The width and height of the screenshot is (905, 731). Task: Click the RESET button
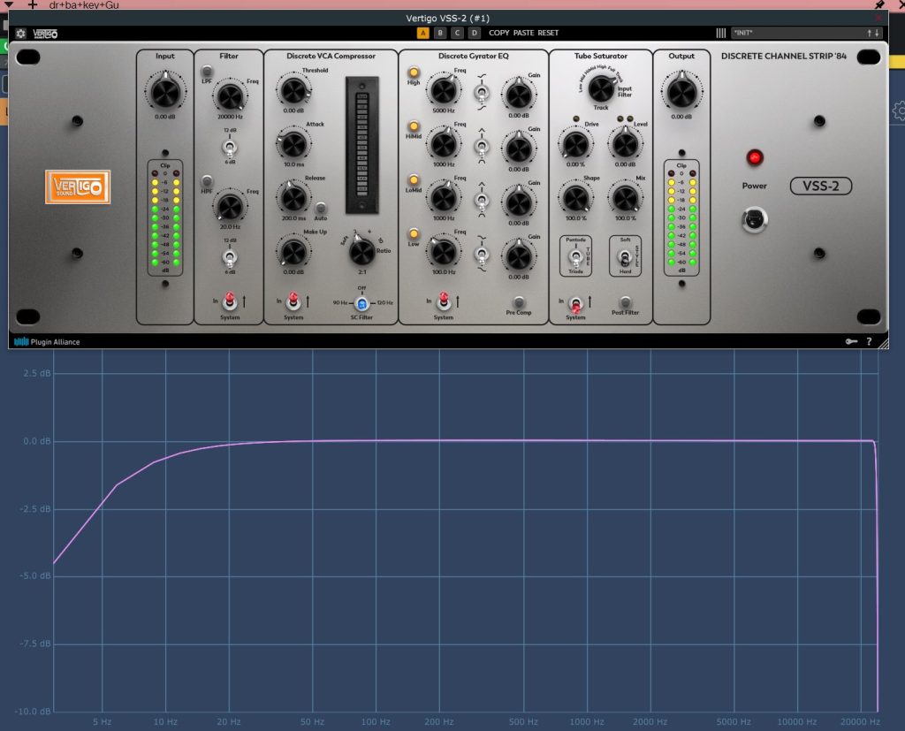pyautogui.click(x=548, y=34)
